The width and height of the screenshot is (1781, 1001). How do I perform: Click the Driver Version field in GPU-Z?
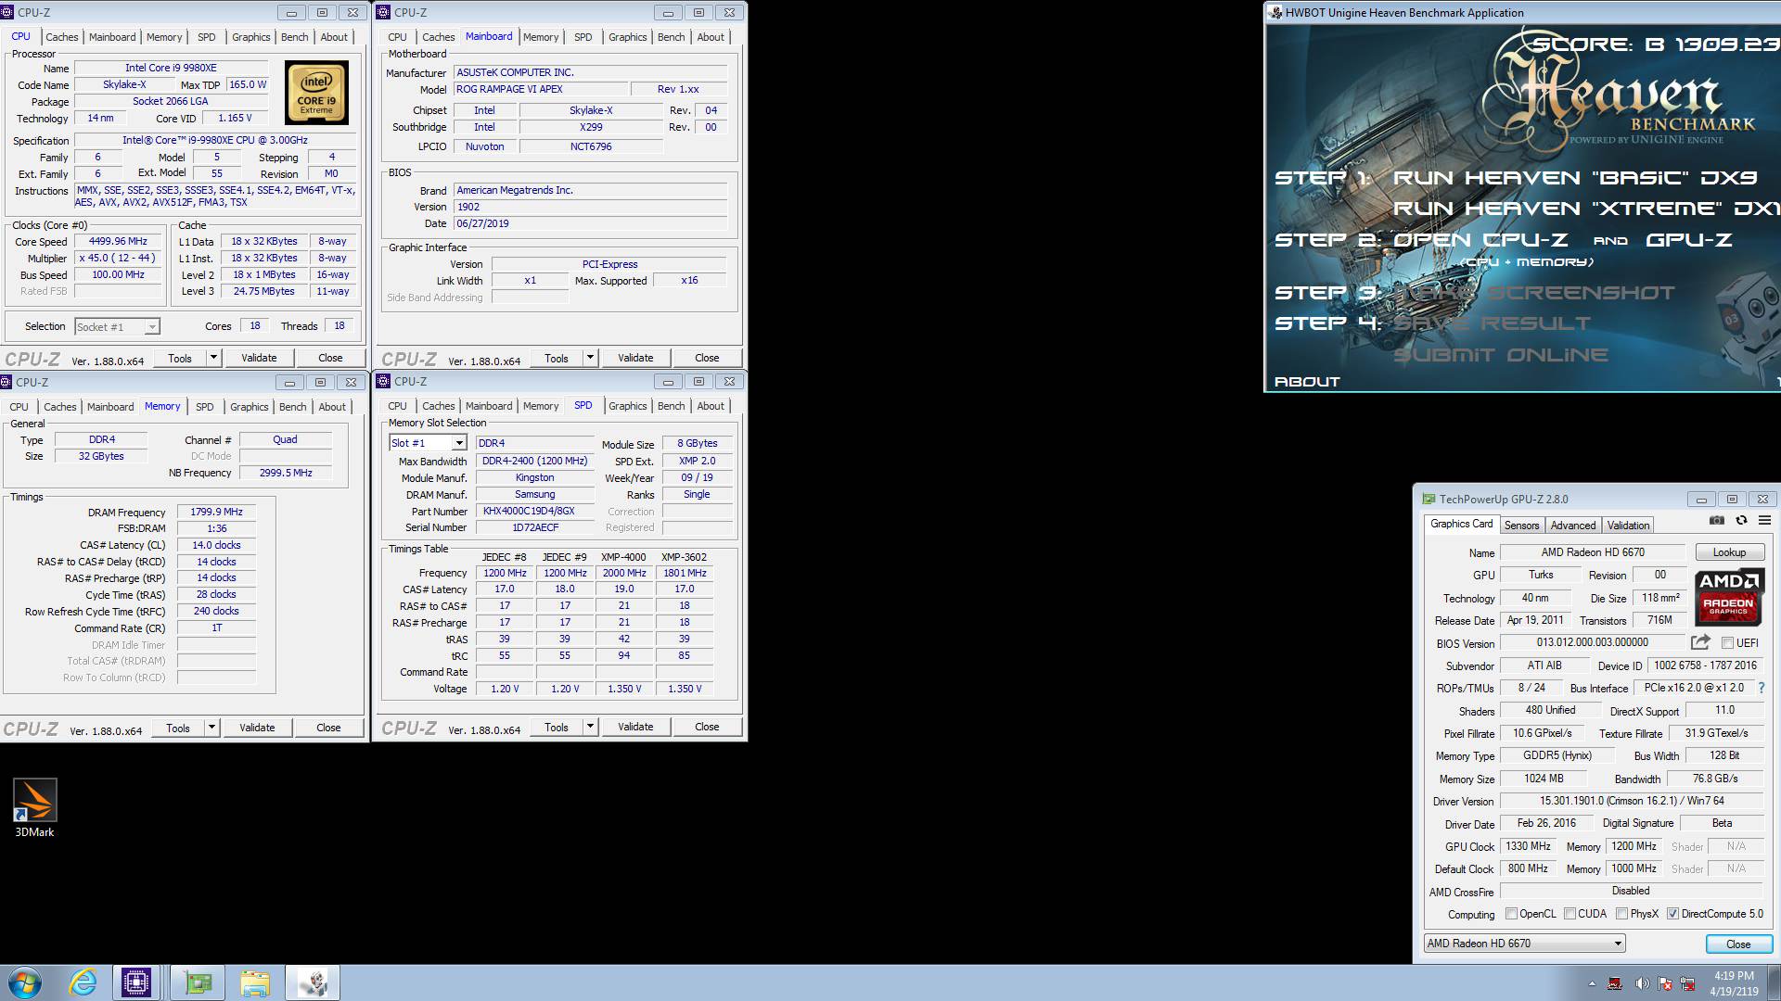point(1630,801)
